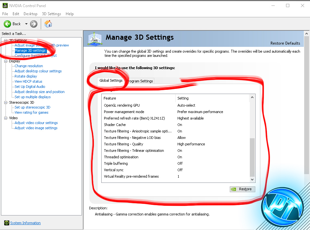The height and width of the screenshot is (230, 310).
Task: Open Adjust video image settings
Action: coord(36,128)
